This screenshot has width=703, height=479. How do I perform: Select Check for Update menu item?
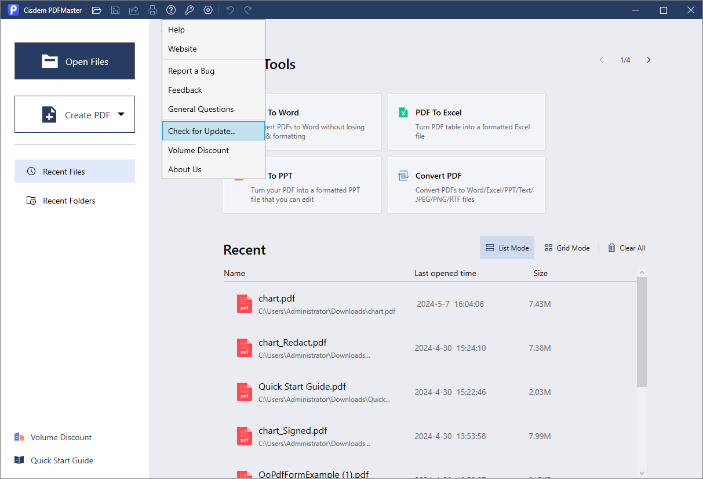coord(213,131)
